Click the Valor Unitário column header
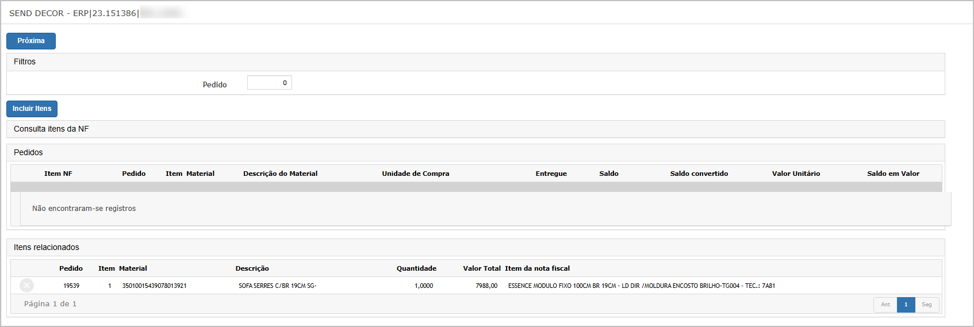 [796, 174]
